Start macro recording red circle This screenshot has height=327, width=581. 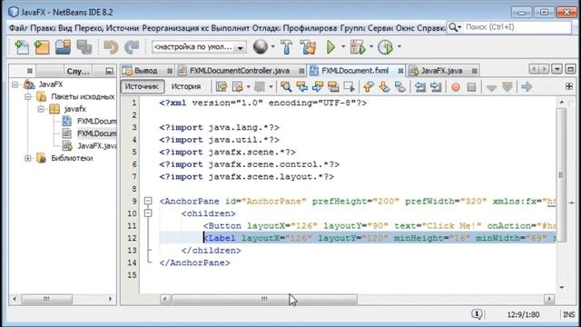click(x=456, y=87)
